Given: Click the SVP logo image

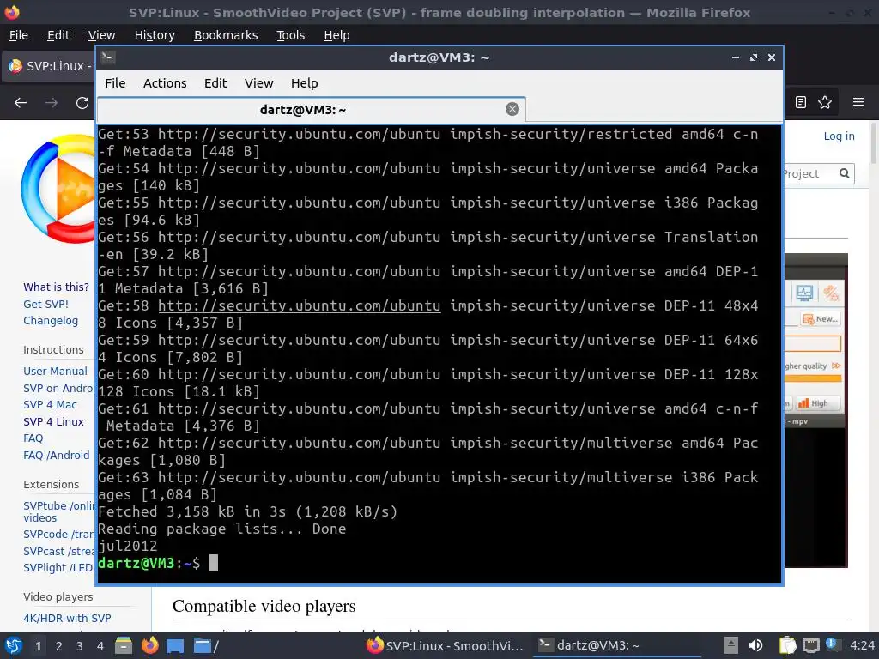Looking at the screenshot, I should 58,190.
